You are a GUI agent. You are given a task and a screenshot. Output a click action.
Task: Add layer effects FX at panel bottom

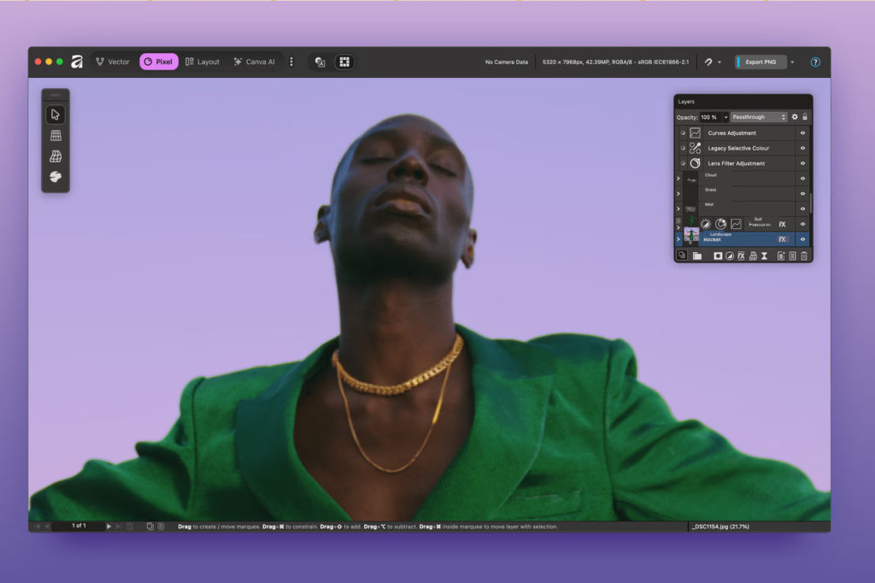tap(741, 256)
